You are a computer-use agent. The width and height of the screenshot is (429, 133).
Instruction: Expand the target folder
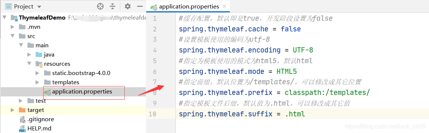(x=12, y=110)
